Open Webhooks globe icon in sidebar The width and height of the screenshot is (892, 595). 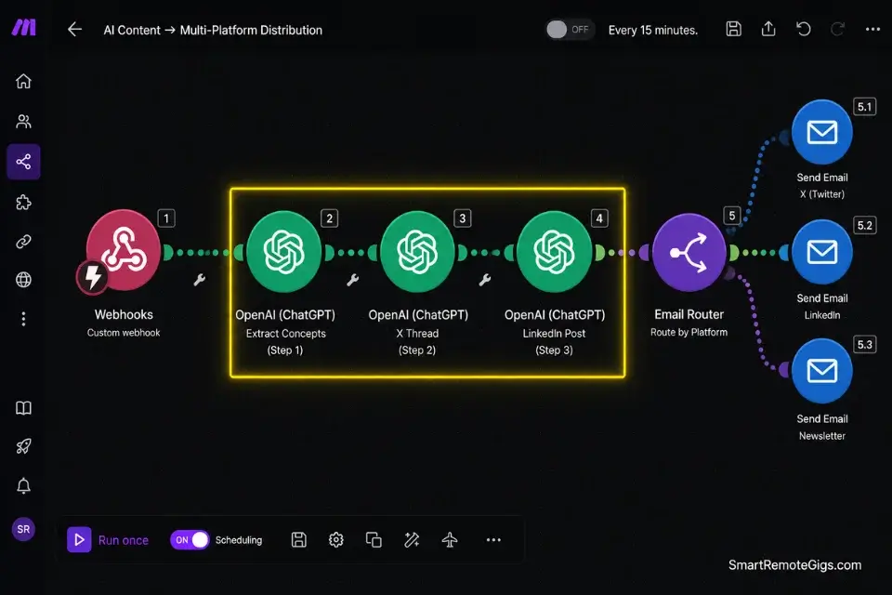tap(23, 280)
